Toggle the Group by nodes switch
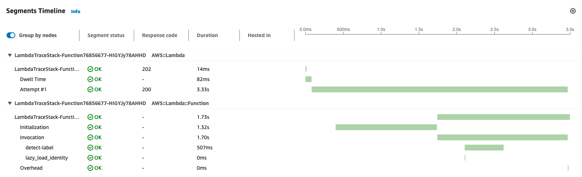This screenshot has height=177, width=582. (11, 35)
